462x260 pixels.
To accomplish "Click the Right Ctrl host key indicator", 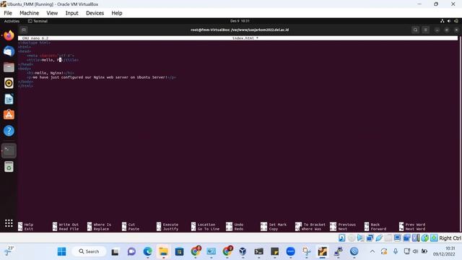I will coord(450,238).
